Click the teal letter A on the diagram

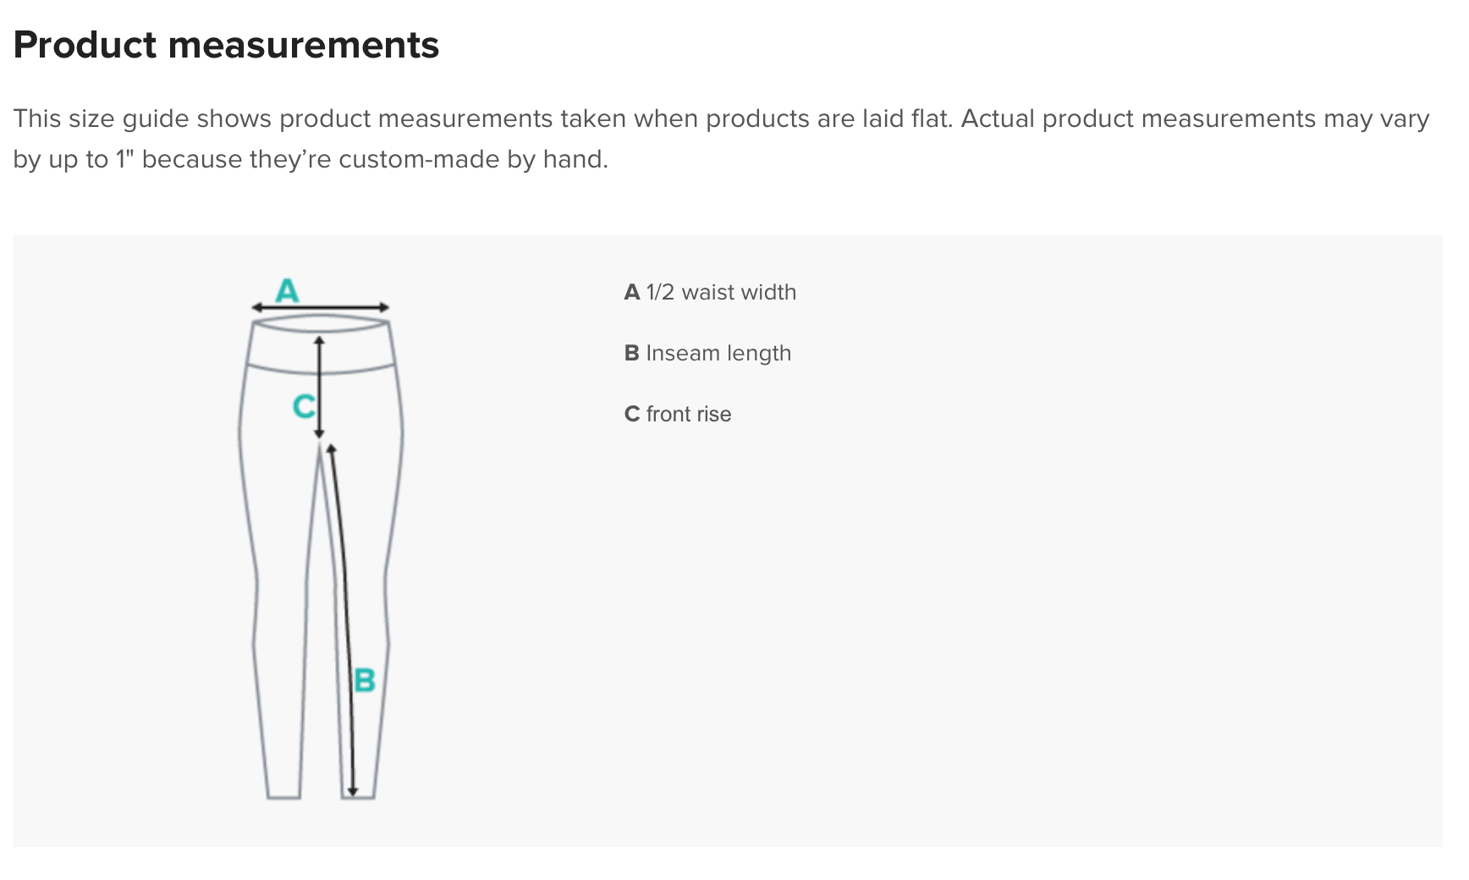coord(288,291)
